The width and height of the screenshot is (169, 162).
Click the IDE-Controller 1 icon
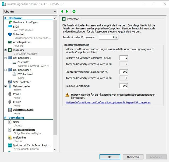tap(10, 70)
